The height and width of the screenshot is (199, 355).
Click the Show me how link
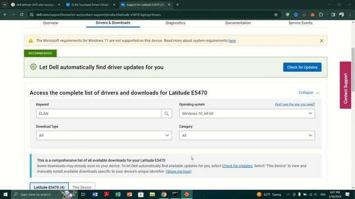pos(179,171)
